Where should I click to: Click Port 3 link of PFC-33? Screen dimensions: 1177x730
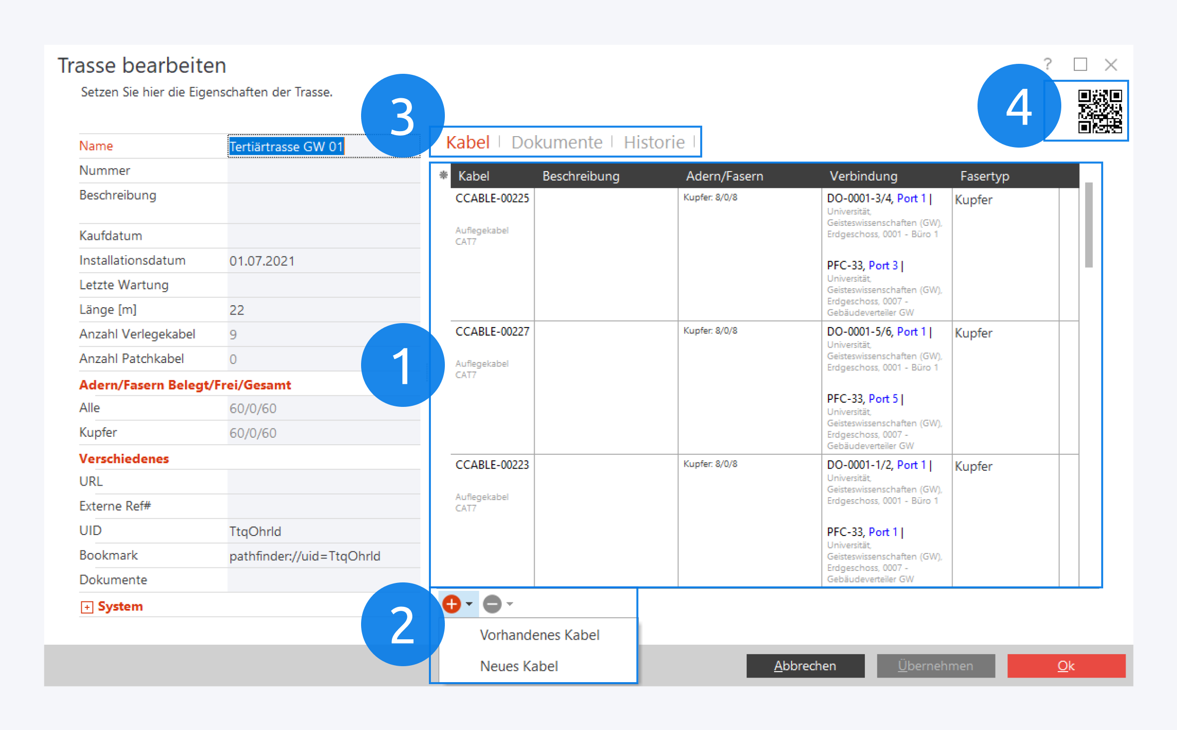883,265
